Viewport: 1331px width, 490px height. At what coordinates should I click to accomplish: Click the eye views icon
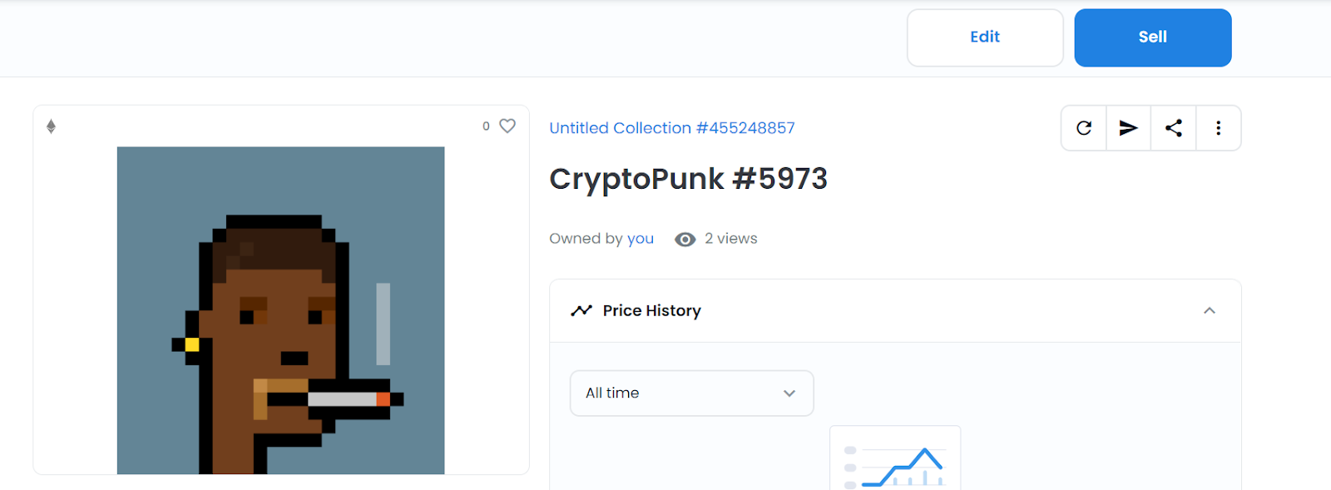click(685, 240)
